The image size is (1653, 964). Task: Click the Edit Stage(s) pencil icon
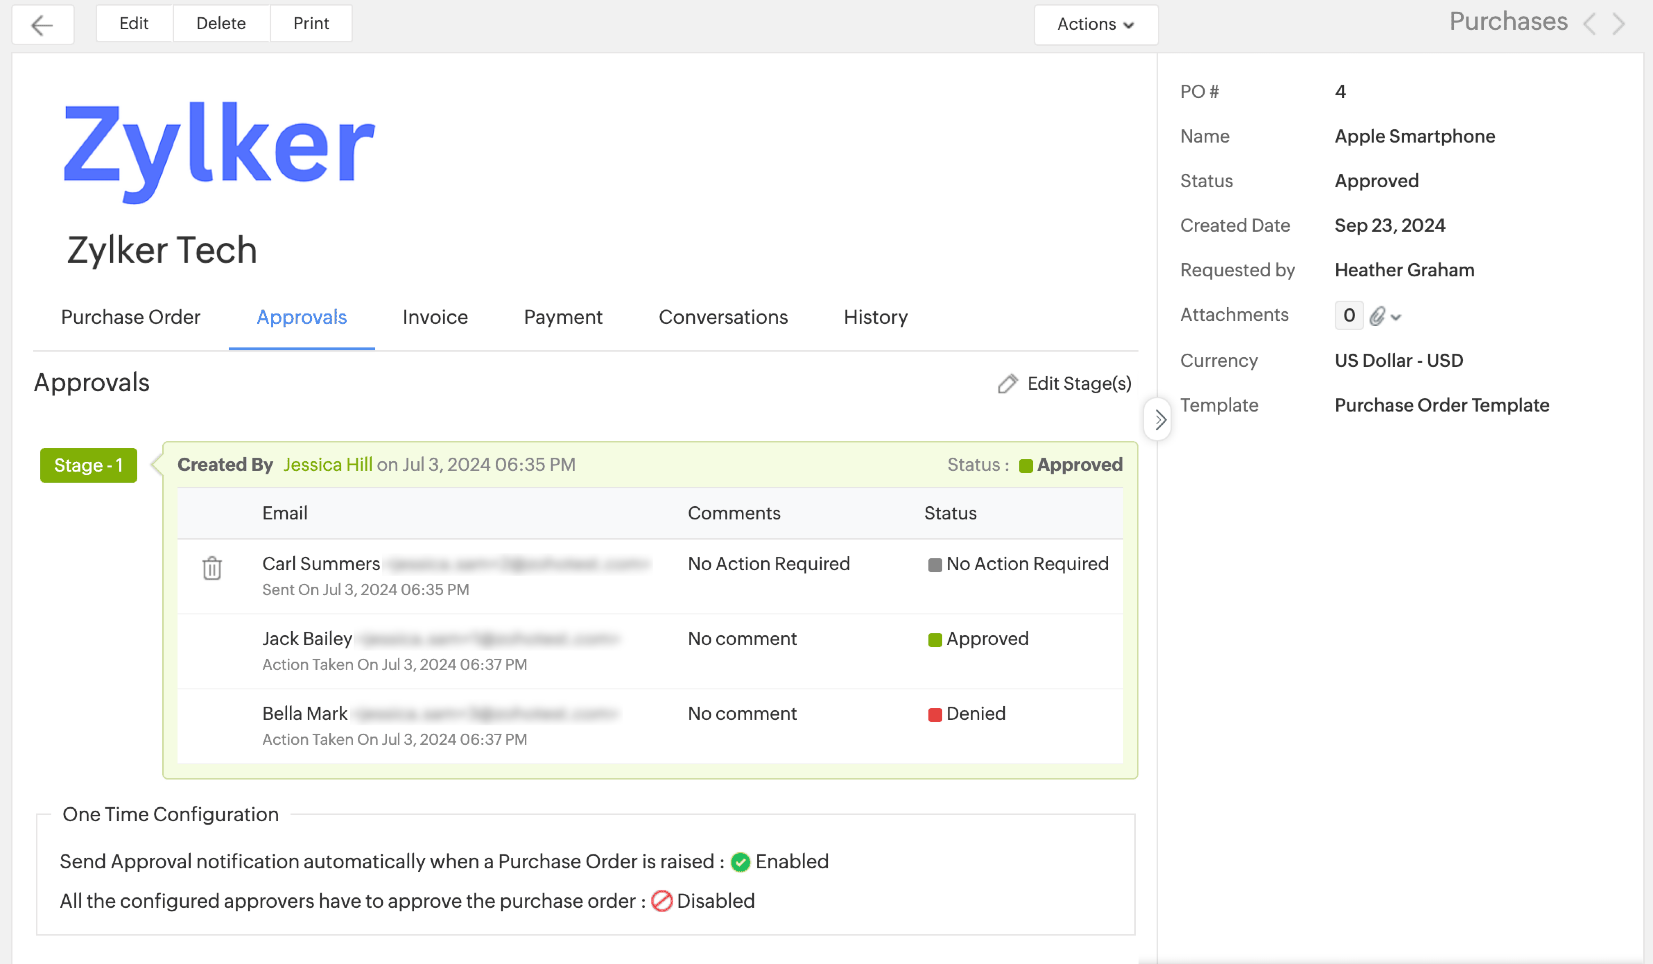[1007, 384]
